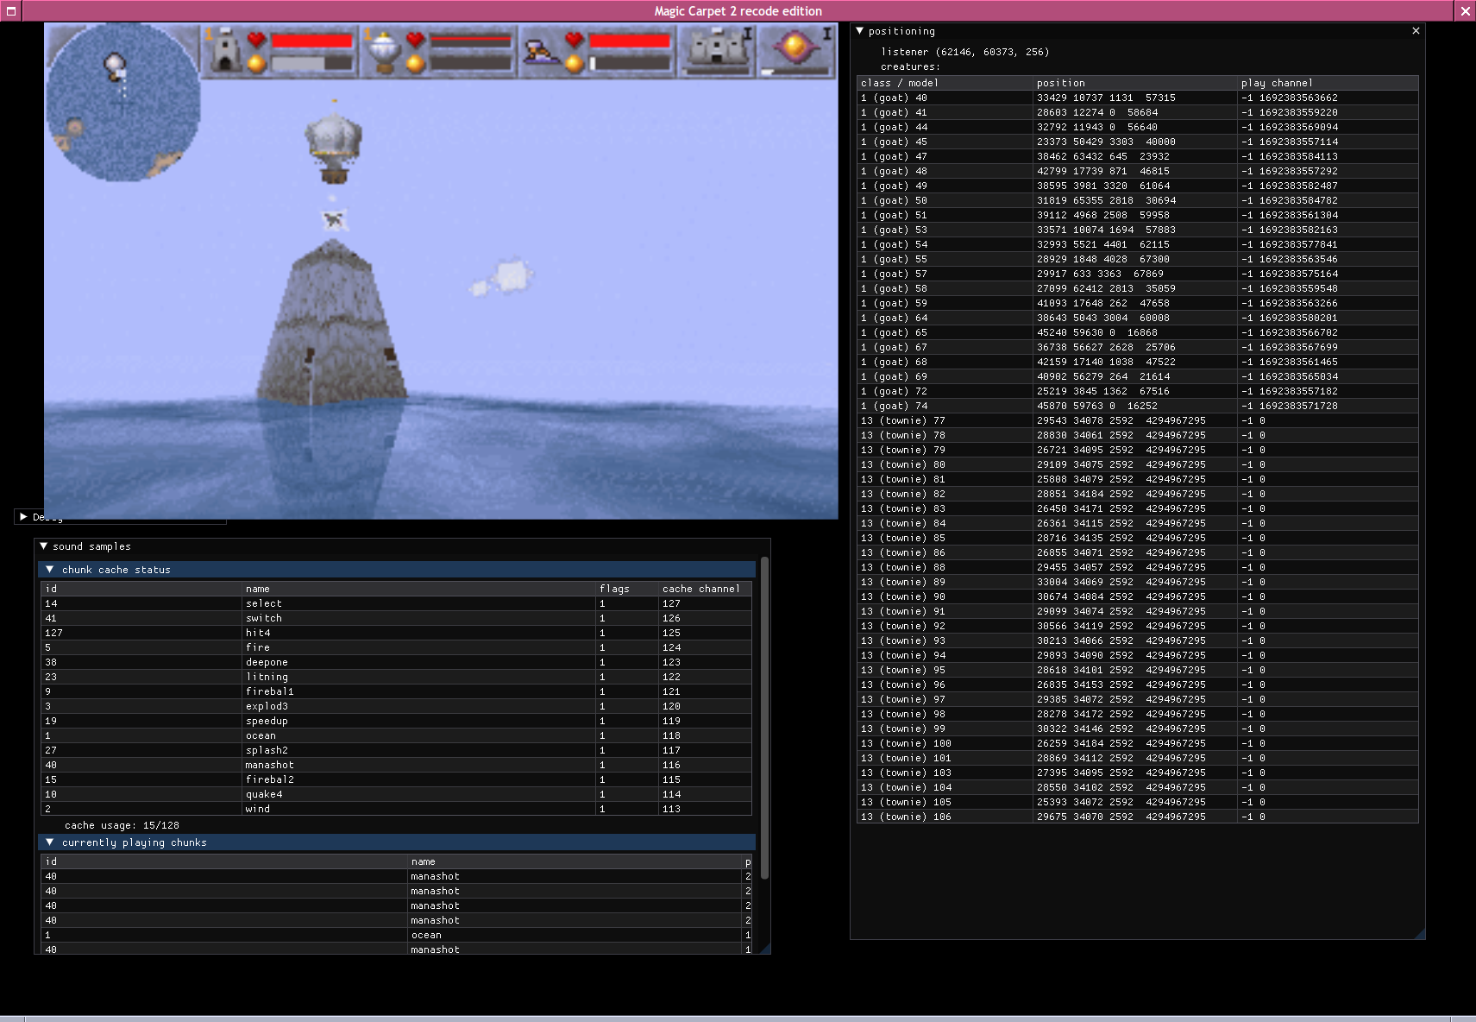
Task: Select the grey castle spell icon
Action: point(717,50)
